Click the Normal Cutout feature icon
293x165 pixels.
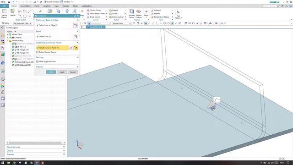tap(131, 13)
